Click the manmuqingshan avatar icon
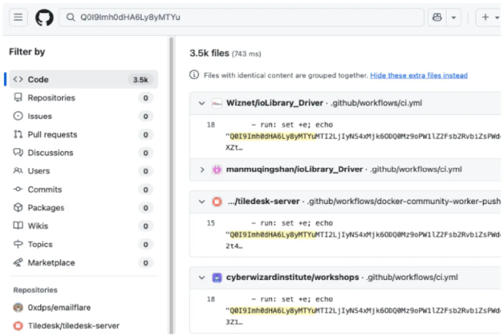The width and height of the screenshot is (504, 336). [x=217, y=170]
